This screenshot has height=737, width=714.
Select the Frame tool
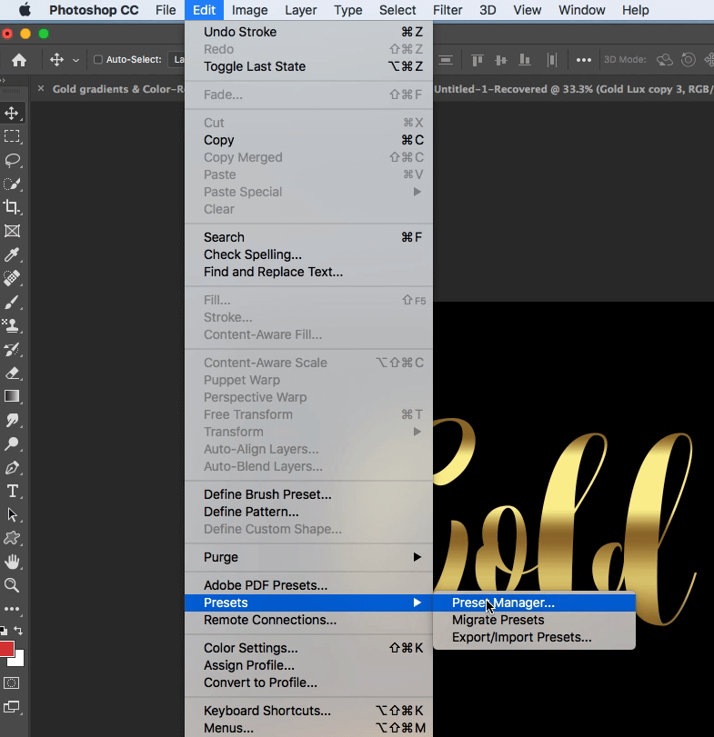(x=12, y=231)
